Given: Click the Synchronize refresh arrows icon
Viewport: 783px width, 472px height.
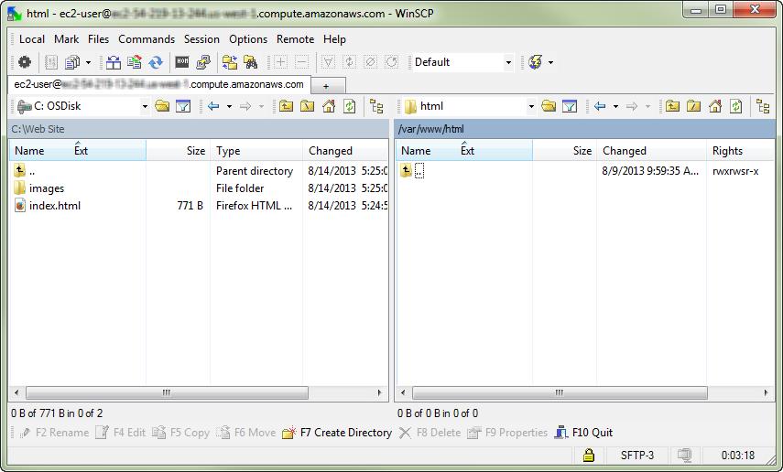Looking at the screenshot, I should pyautogui.click(x=157, y=62).
